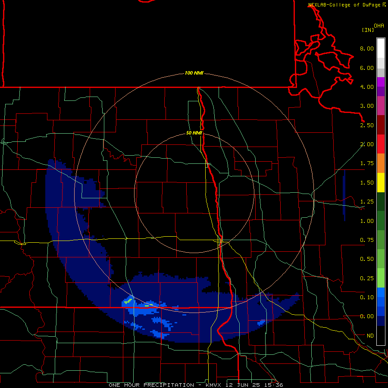
Task: Select the 1.75 legend value
Action: pyautogui.click(x=366, y=163)
